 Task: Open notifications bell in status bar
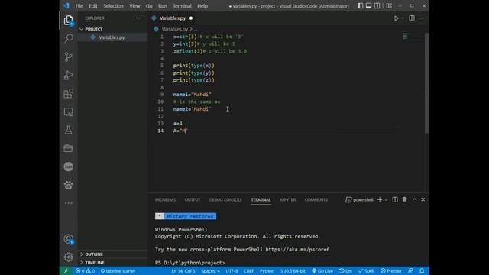422,271
